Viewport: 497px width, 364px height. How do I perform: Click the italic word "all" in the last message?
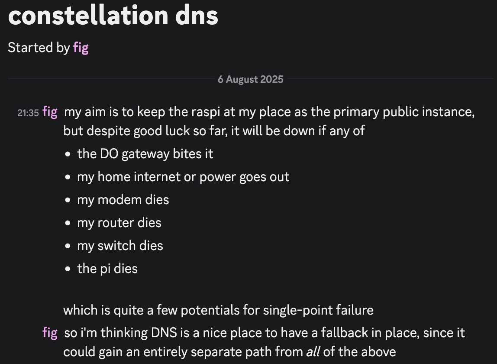coord(313,352)
